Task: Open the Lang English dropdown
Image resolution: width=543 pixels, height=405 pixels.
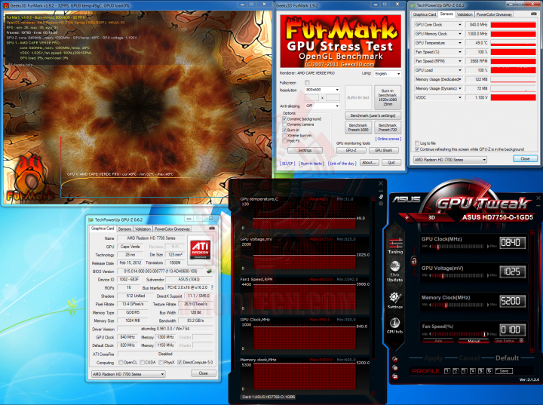Action: point(387,74)
